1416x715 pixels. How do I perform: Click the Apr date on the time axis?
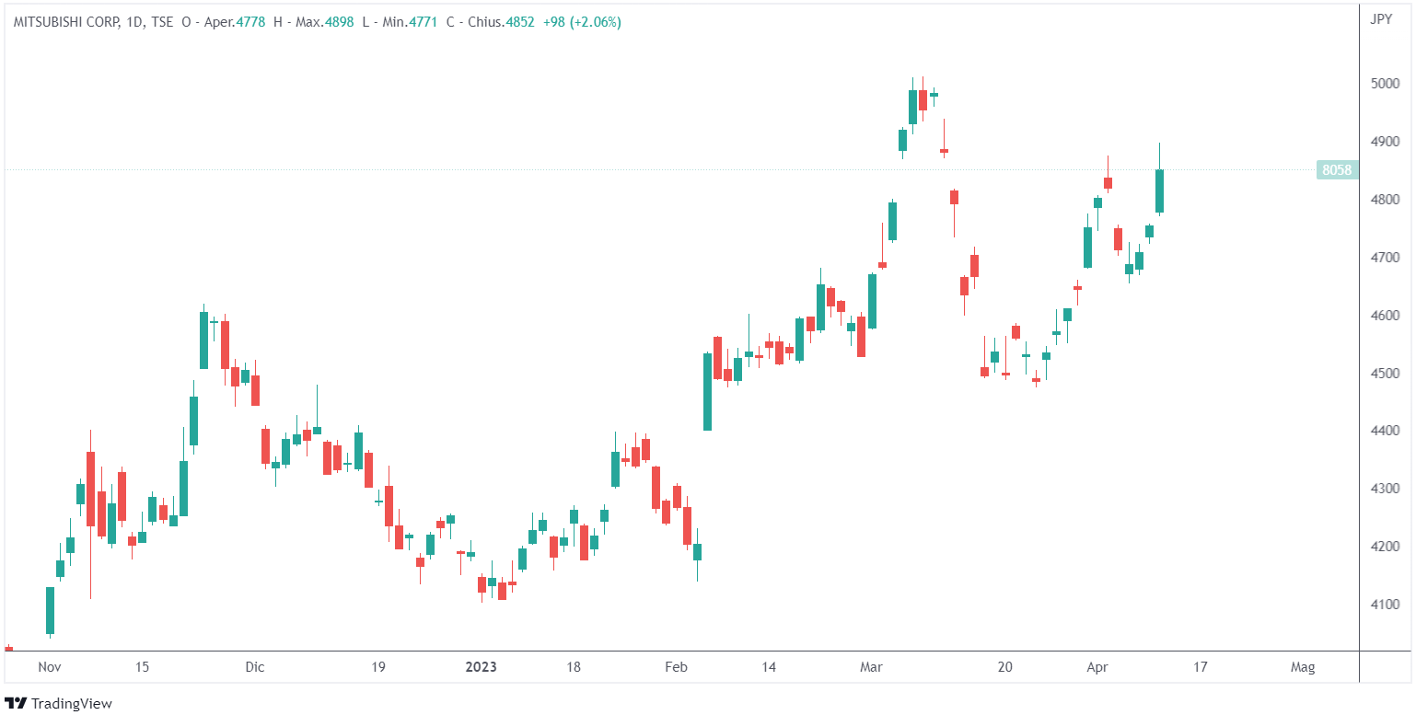1097,667
